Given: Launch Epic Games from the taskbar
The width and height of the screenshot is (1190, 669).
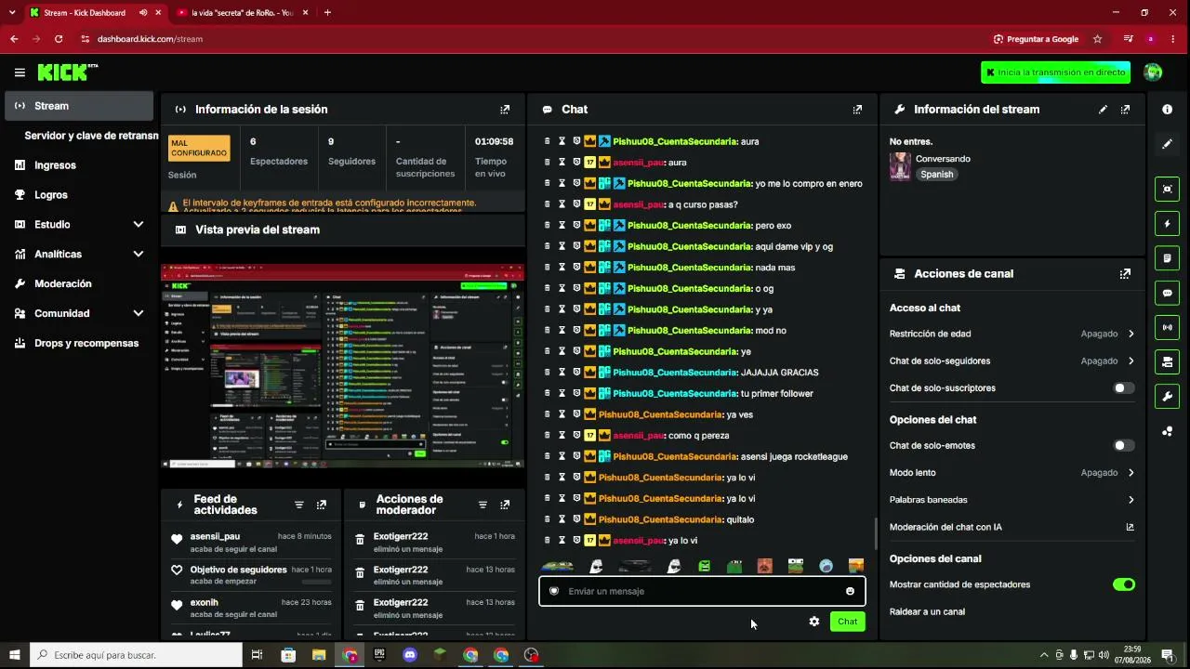Looking at the screenshot, I should [379, 655].
